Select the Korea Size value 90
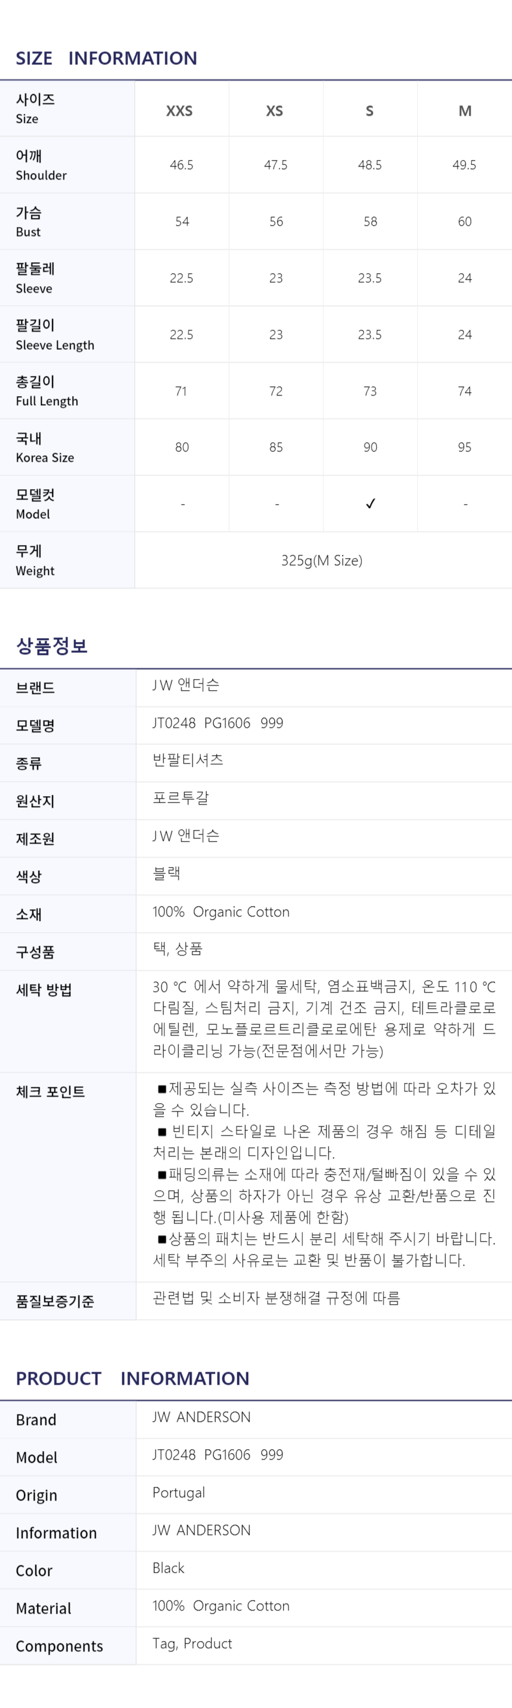 [370, 447]
